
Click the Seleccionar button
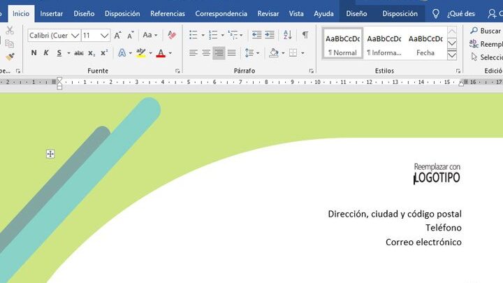click(x=486, y=57)
